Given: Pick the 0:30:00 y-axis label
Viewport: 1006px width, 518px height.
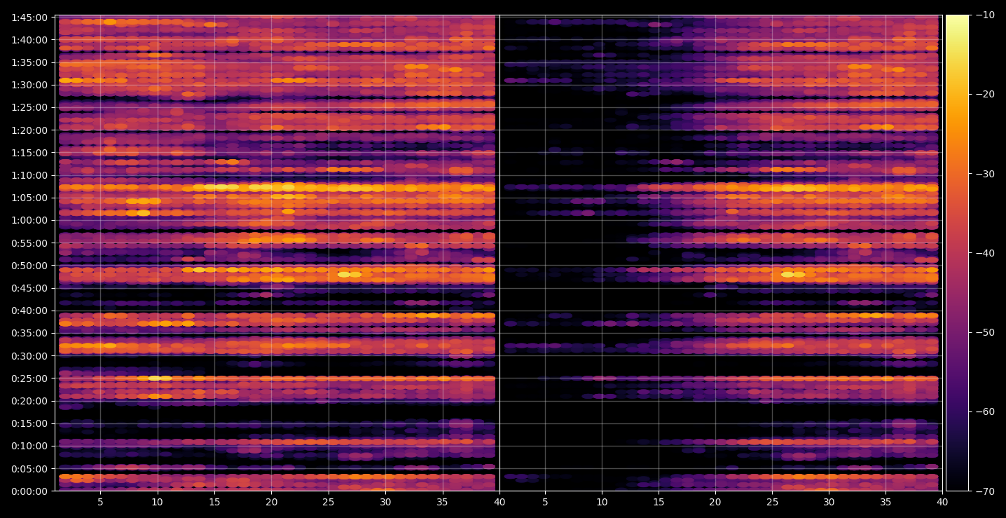Looking at the screenshot, I should [x=29, y=355].
